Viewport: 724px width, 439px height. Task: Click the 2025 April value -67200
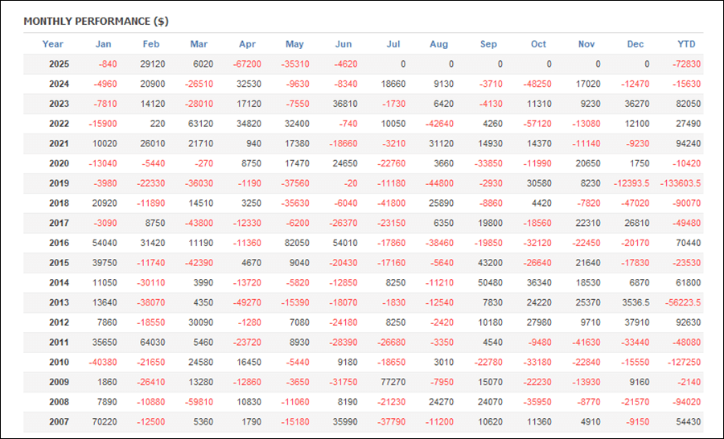tap(247, 64)
